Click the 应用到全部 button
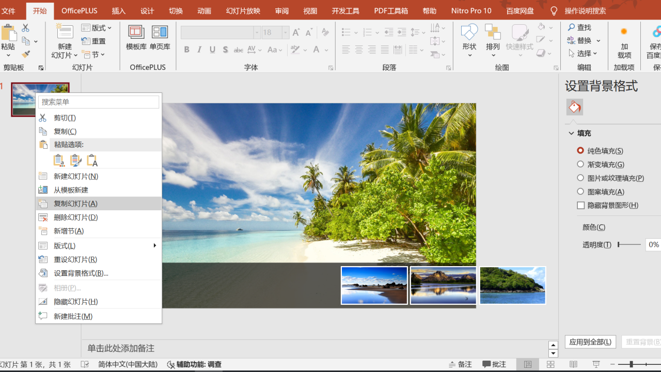This screenshot has height=372, width=661. (590, 342)
